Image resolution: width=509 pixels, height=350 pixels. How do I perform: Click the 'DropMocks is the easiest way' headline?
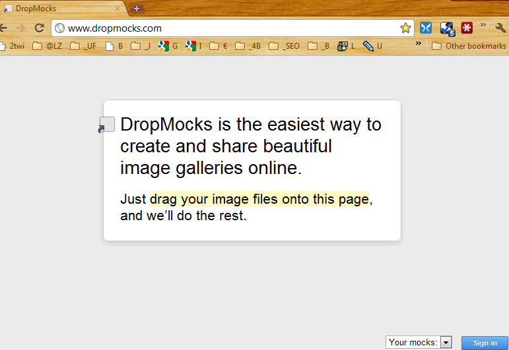point(251,146)
